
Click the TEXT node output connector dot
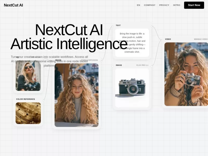click(x=151, y=26)
